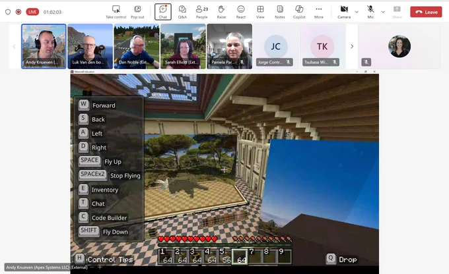The image size is (449, 274).
Task: Open the React emoji menu
Action: click(241, 12)
